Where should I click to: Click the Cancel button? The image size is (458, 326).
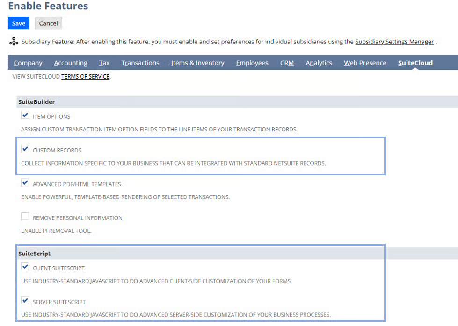tap(49, 23)
